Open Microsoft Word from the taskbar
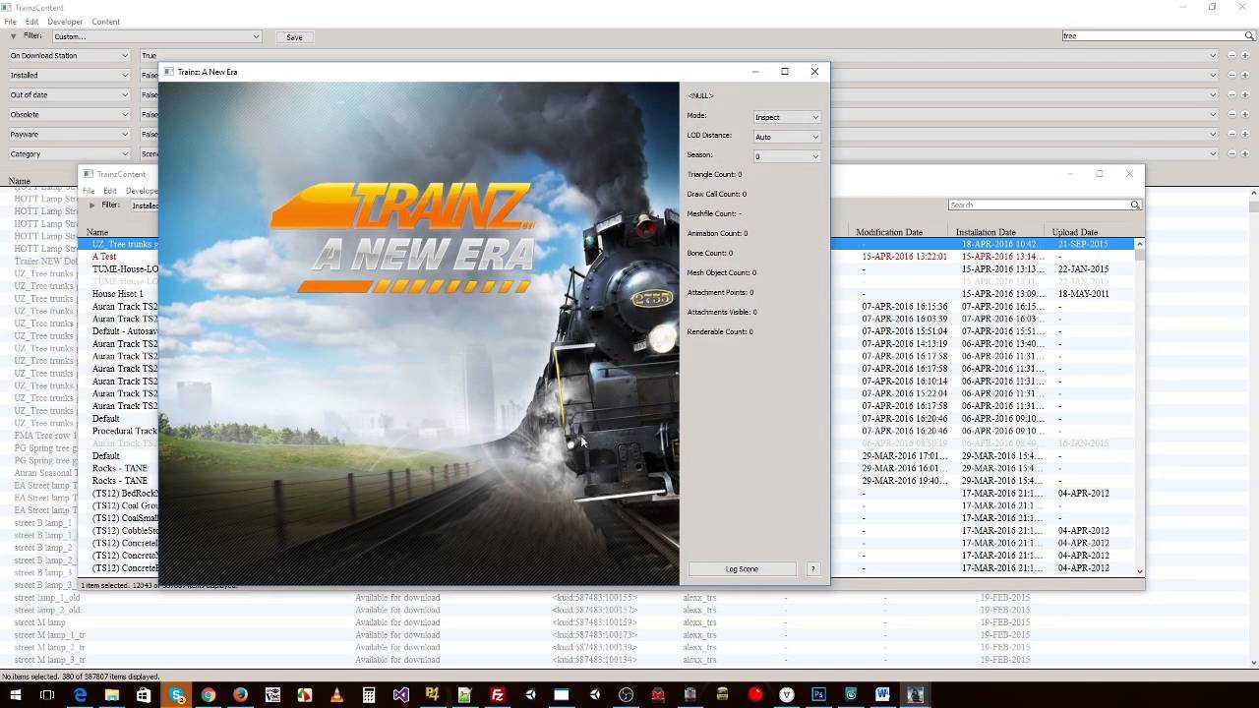Image resolution: width=1259 pixels, height=708 pixels. pos(882,695)
